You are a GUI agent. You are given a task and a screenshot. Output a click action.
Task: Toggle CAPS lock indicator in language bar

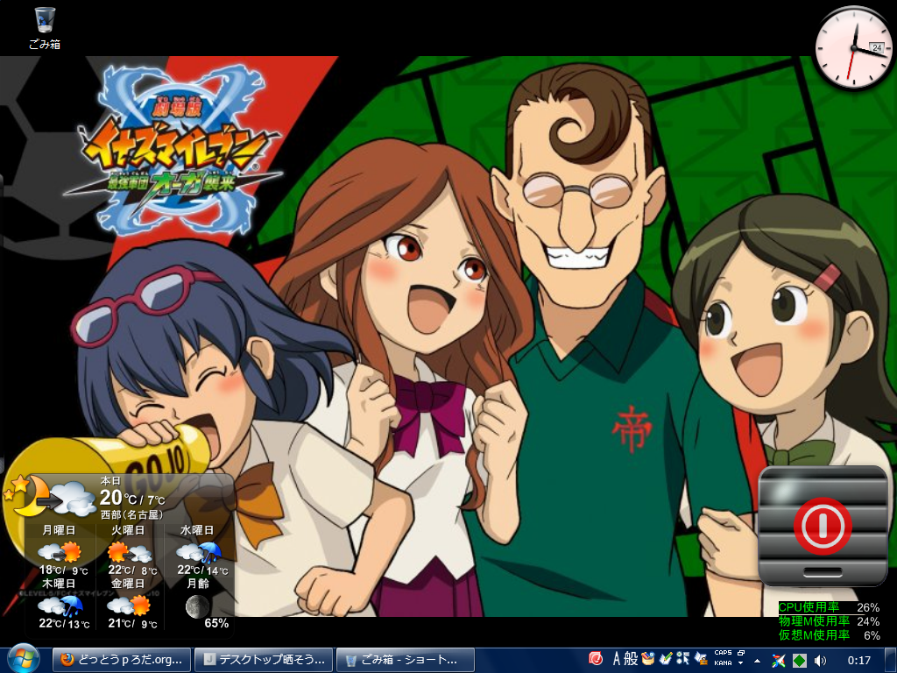(723, 652)
